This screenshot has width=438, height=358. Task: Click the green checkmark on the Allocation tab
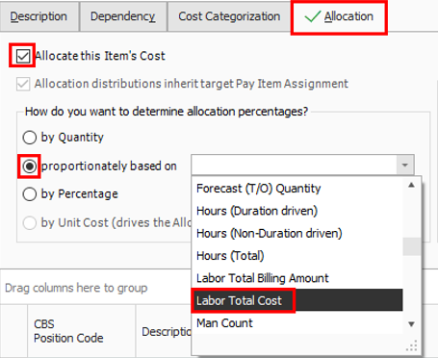(x=312, y=16)
